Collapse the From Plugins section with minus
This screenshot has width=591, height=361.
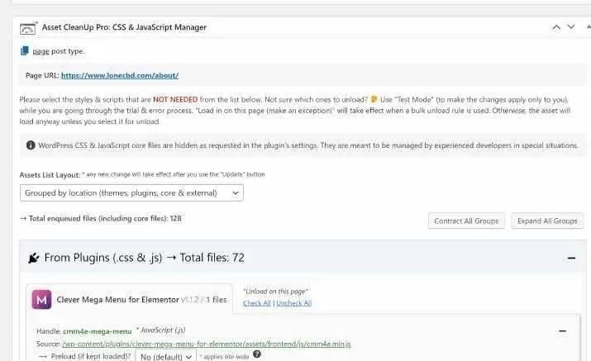[571, 258]
